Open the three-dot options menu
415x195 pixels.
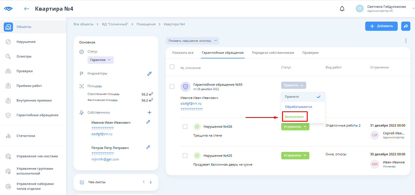(406, 41)
